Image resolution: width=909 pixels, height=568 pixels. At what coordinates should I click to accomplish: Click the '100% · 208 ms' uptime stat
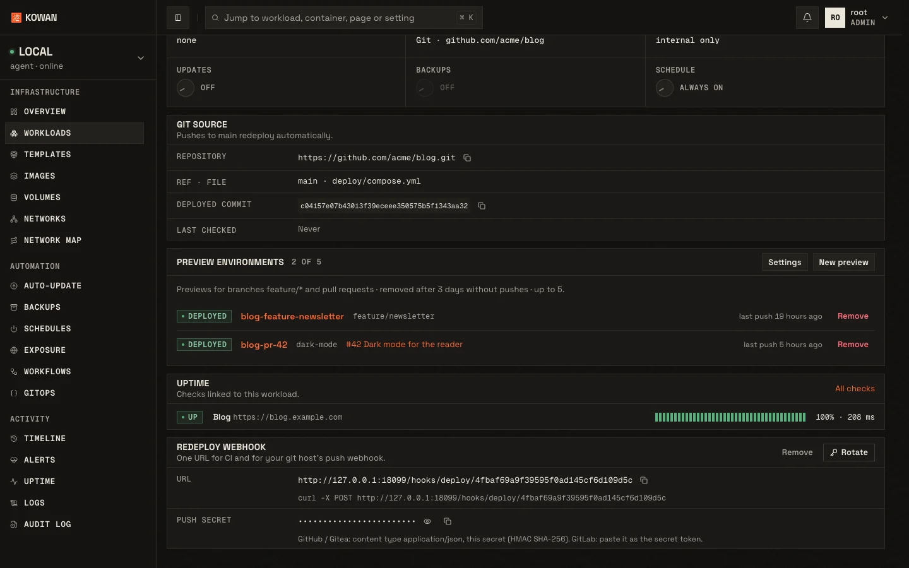845,417
